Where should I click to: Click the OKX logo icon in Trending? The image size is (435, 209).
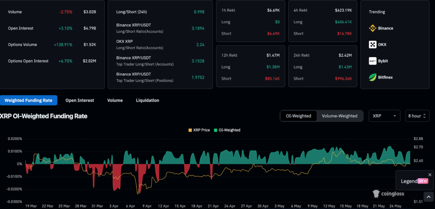(x=373, y=44)
